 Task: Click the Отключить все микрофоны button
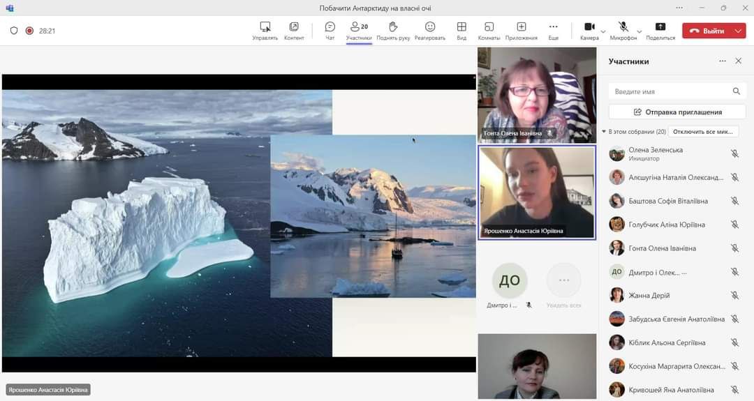tap(703, 132)
